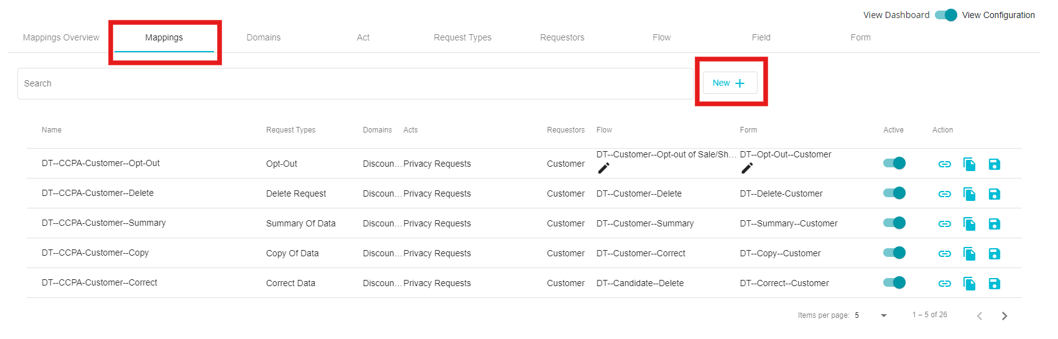1058x339 pixels.
Task: Click the New button
Action: (730, 83)
